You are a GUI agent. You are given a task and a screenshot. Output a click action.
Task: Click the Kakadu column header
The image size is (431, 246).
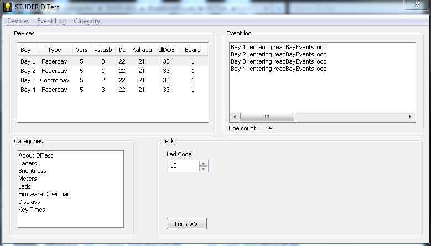click(x=142, y=50)
